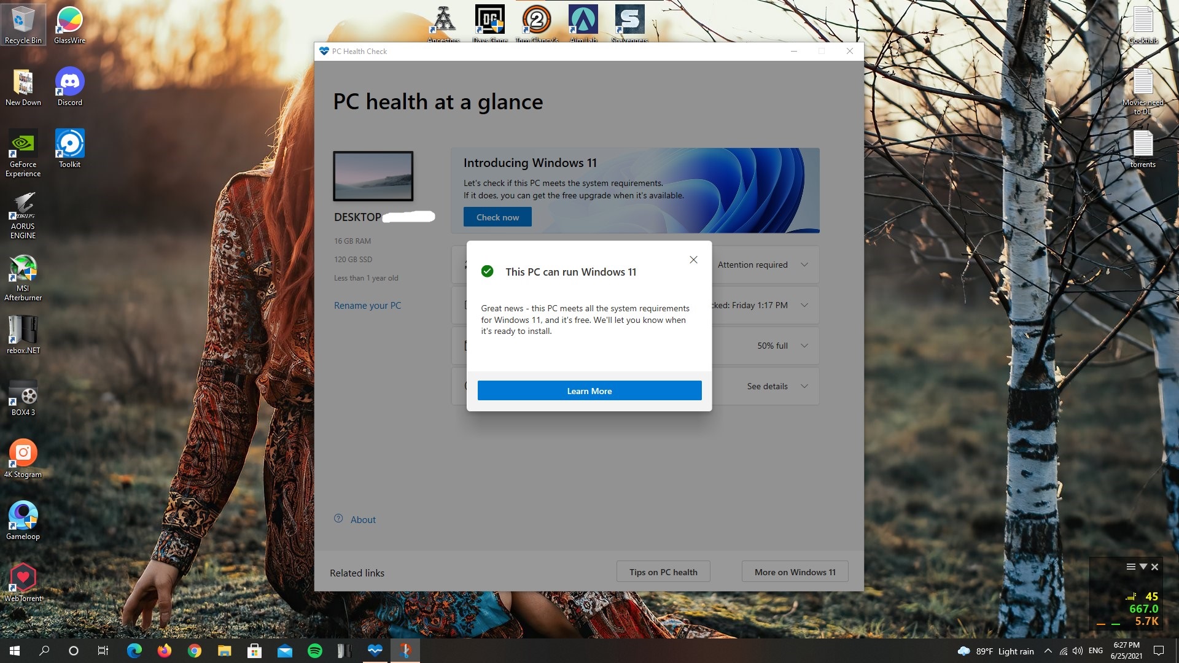Open Task View on the taskbar

[103, 651]
